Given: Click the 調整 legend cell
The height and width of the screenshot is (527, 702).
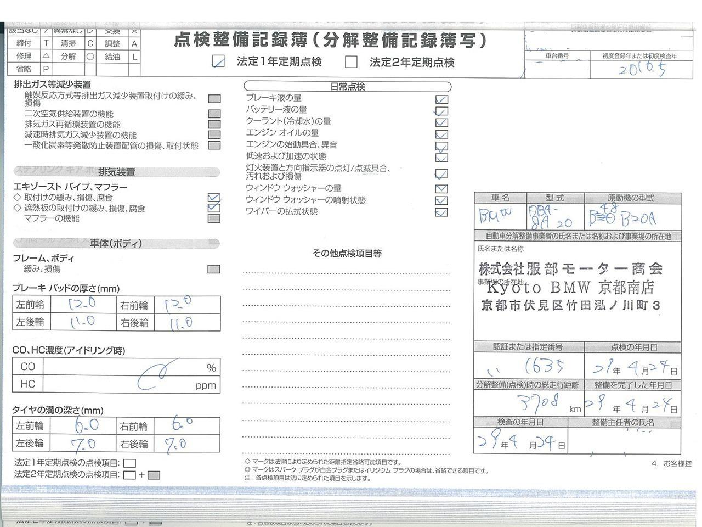Looking at the screenshot, I should (112, 43).
